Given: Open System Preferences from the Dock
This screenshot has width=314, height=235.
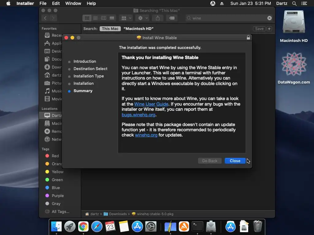Looking at the screenshot, I should (x=151, y=226).
